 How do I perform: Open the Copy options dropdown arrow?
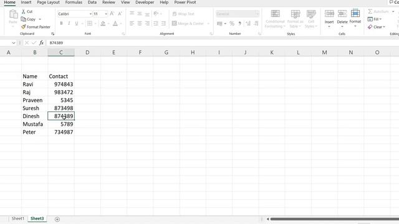pos(40,19)
